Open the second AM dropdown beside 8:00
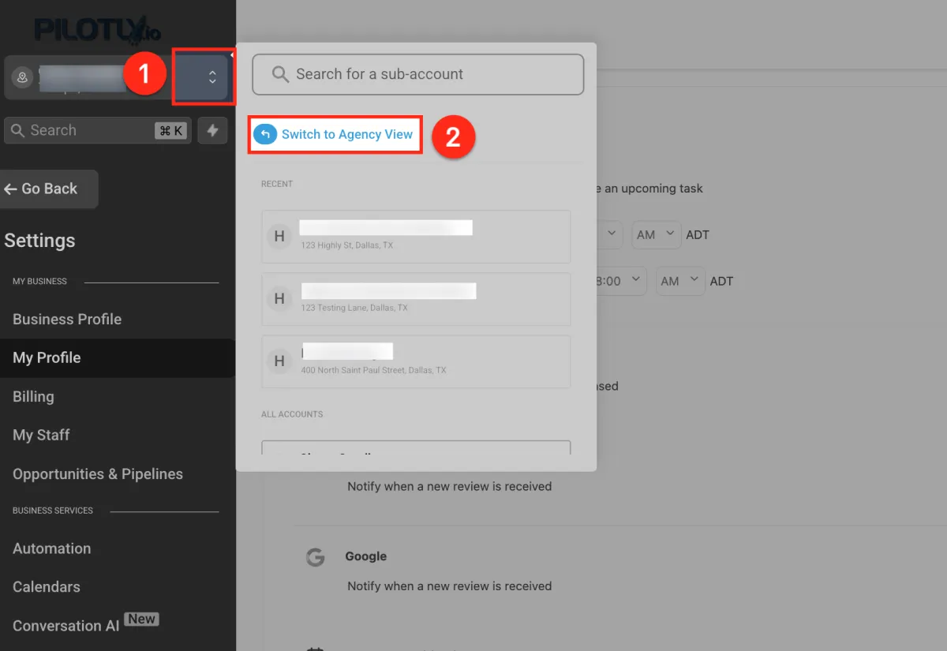Screen dimensions: 947x651 pos(680,281)
